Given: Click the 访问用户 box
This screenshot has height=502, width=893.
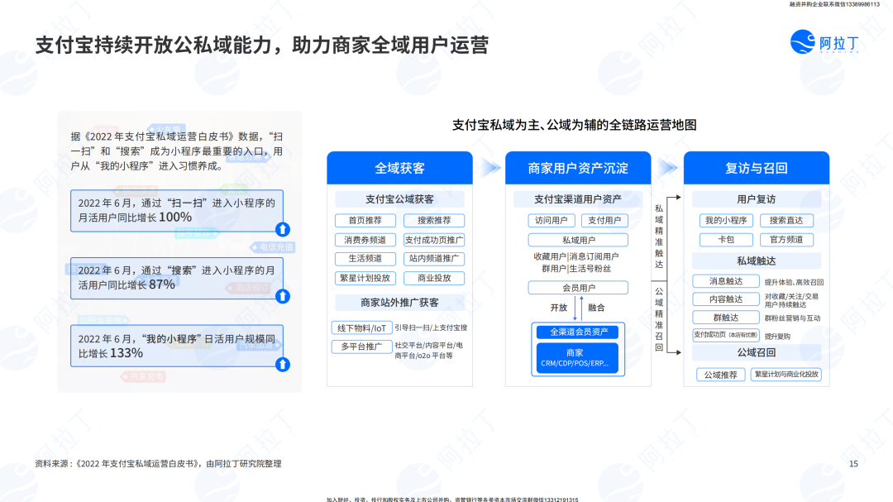Looking at the screenshot, I should pos(552,221).
